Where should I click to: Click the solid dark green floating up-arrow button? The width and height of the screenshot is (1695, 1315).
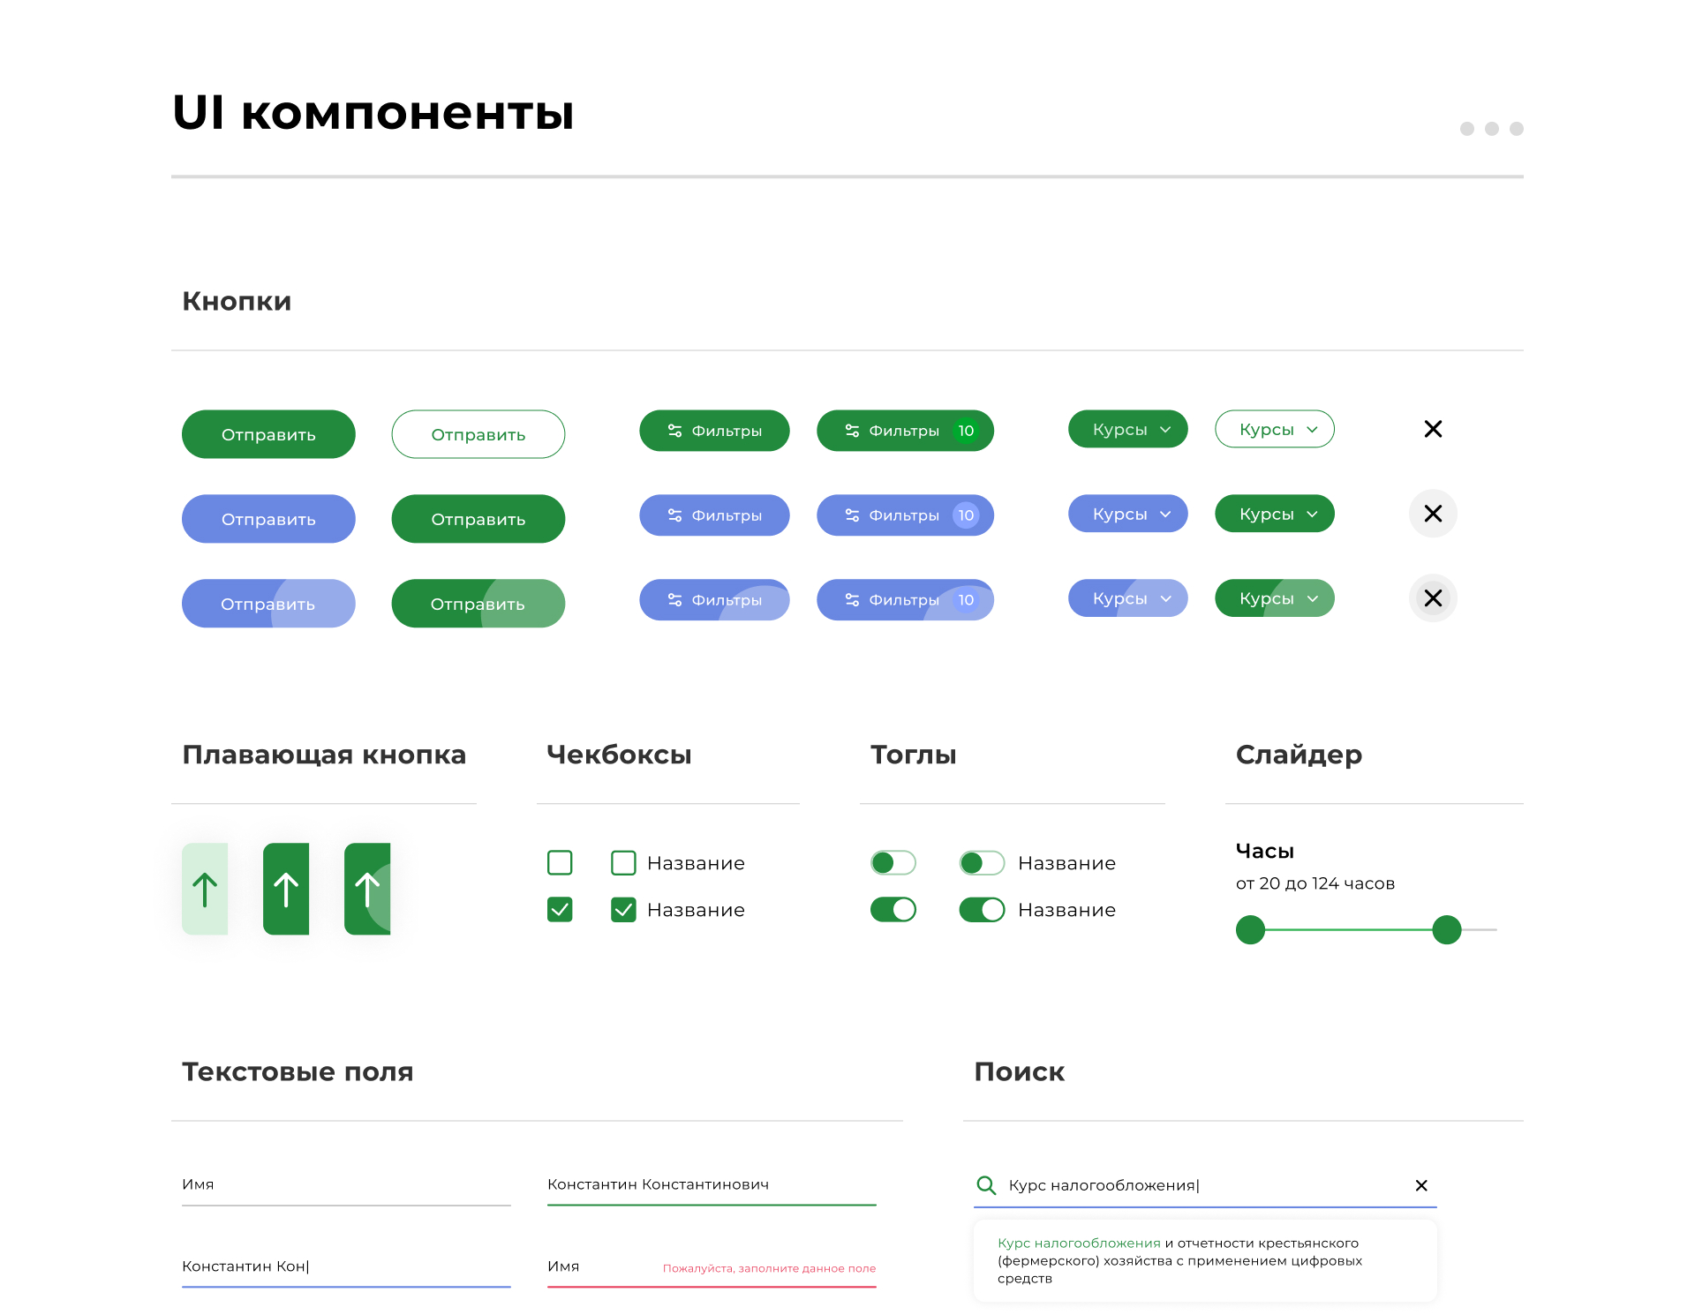point(286,889)
